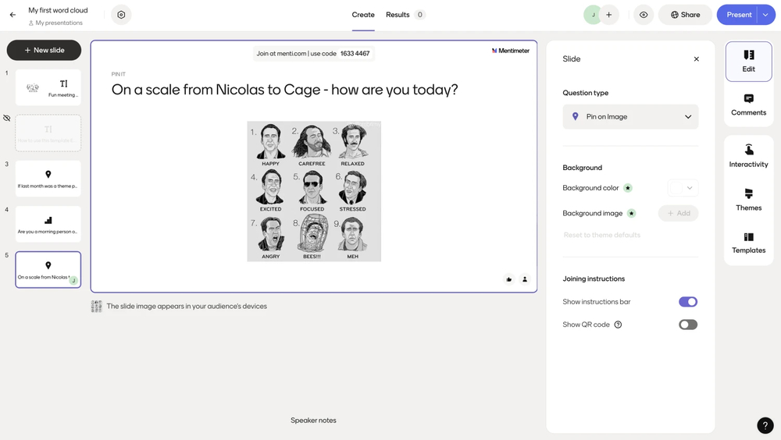Select the Create tab
Screen dimensions: 781x440
363,15
